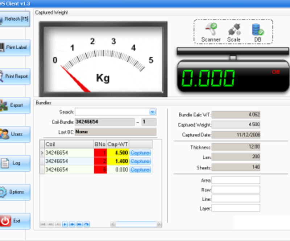Viewport: 290px width, 241px height.
Task: Click the red BNo cell 6
Action: point(100,170)
